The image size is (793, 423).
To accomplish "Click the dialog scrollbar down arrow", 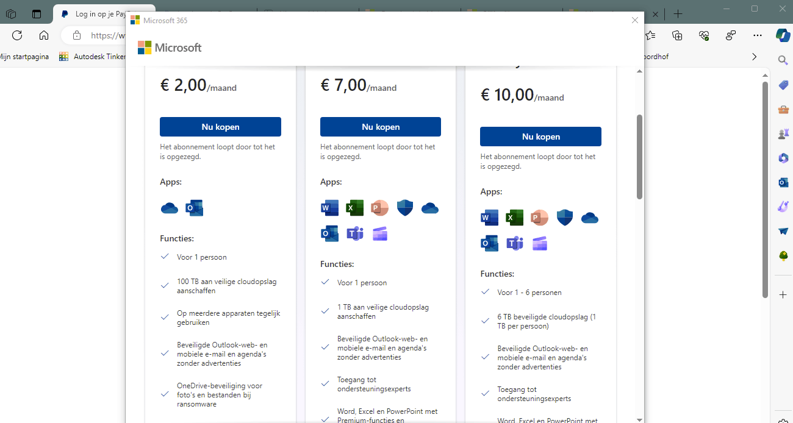I will (640, 419).
